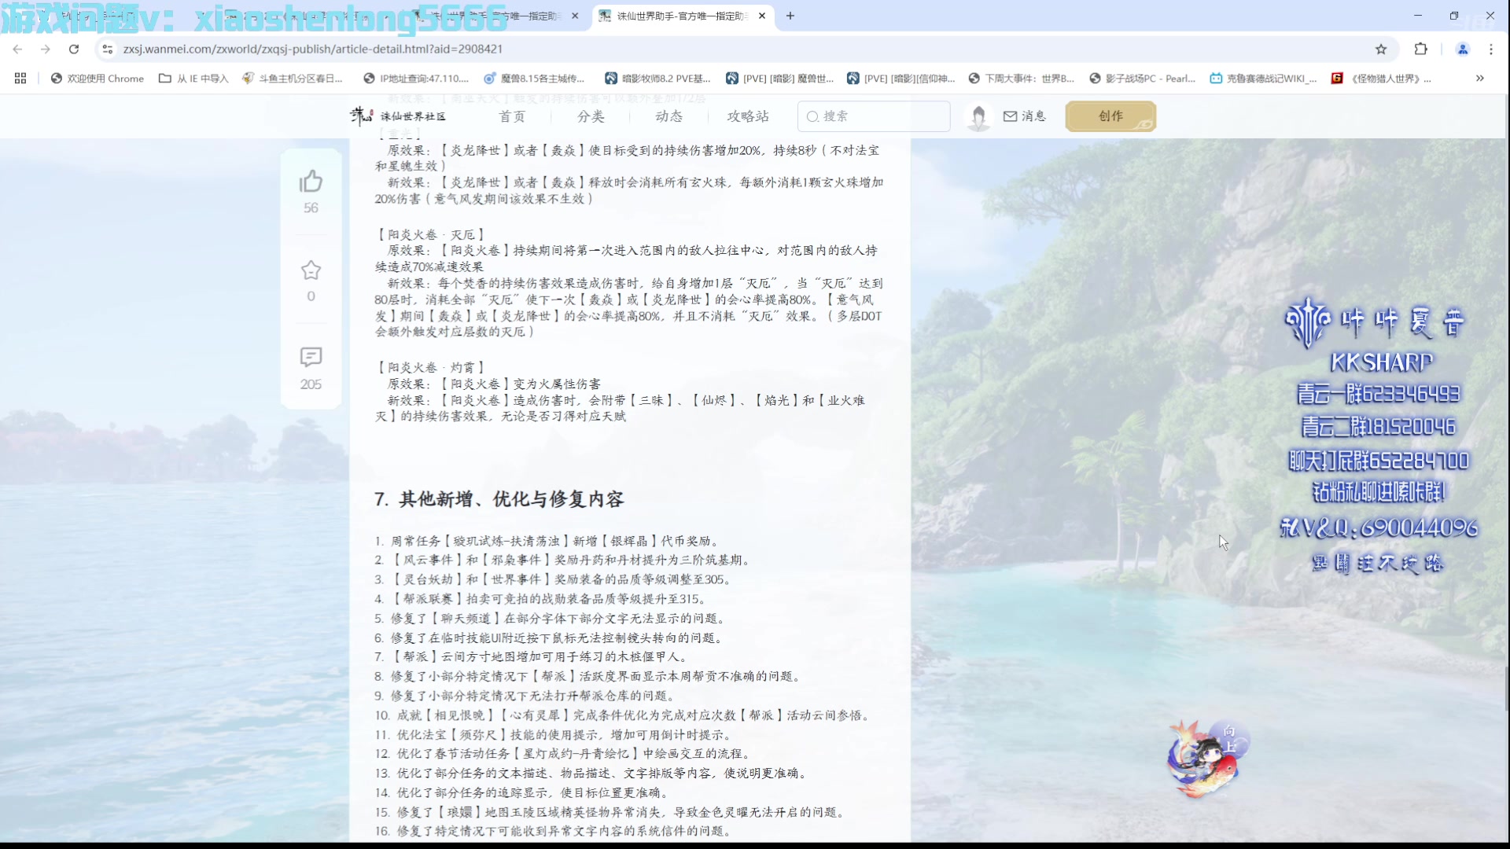Open a new browser tab
The image size is (1510, 849).
click(x=790, y=16)
